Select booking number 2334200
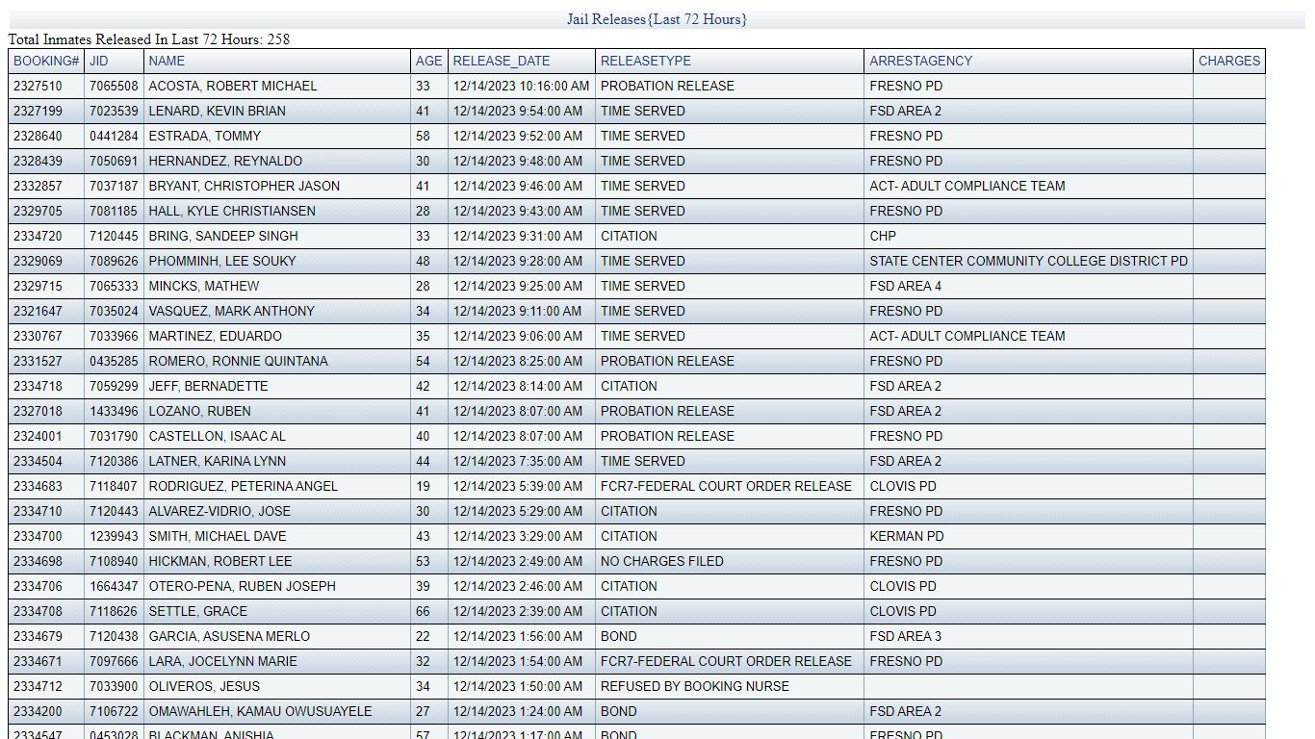1315x739 pixels. click(x=38, y=711)
